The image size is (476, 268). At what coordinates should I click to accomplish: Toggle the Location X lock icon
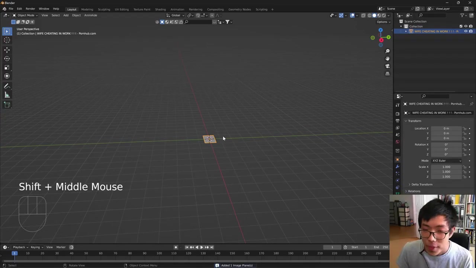click(x=464, y=128)
